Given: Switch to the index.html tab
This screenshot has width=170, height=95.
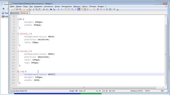Looking at the screenshot, I should [15, 13].
